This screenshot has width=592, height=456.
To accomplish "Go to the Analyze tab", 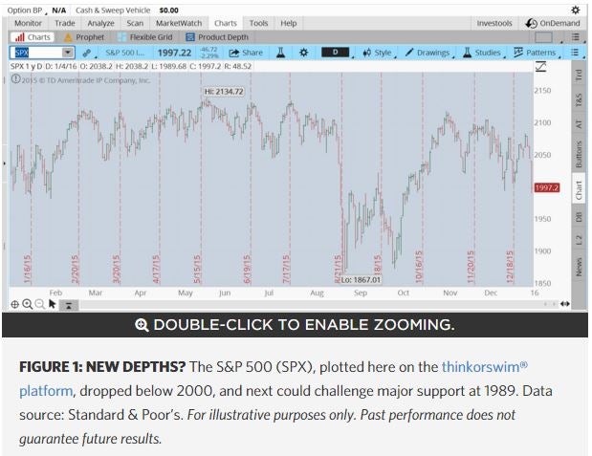I will 100,23.
